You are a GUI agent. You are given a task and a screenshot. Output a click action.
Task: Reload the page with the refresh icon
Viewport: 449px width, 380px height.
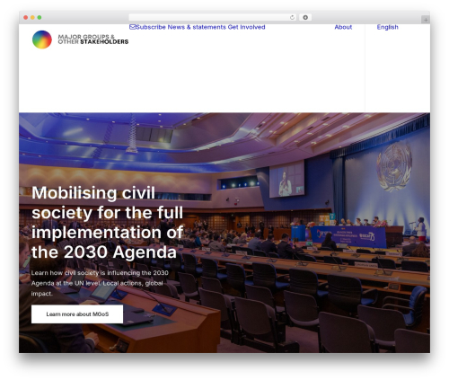coord(292,18)
